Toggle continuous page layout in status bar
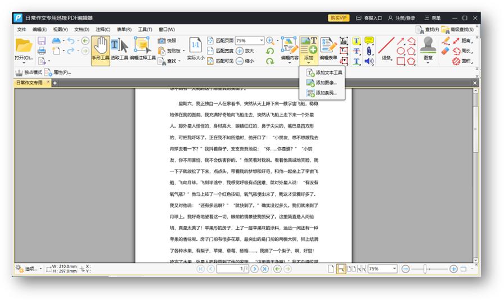The height and width of the screenshot is (300, 504). [x=341, y=269]
